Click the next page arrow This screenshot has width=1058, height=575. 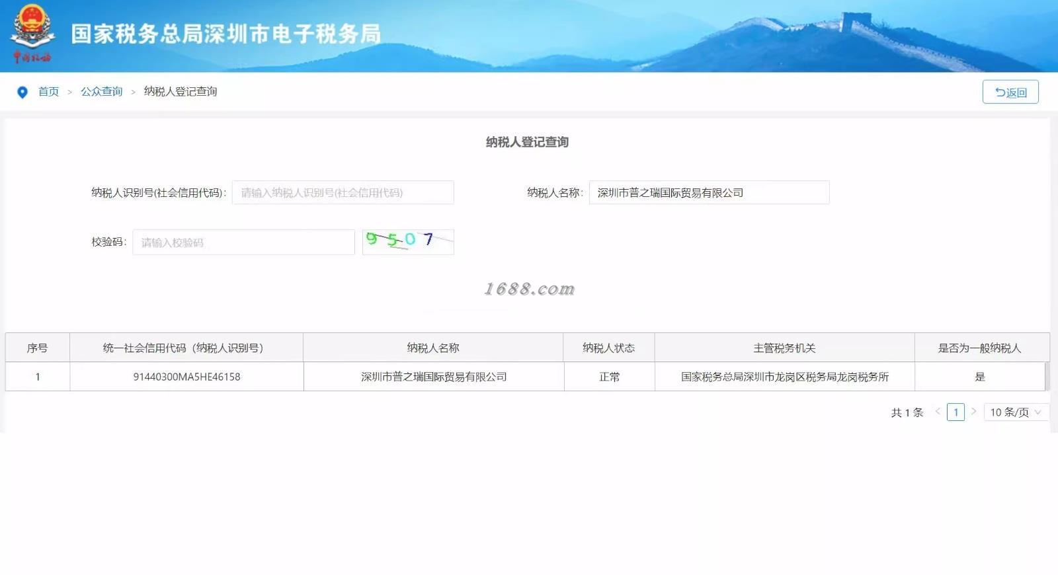(973, 412)
